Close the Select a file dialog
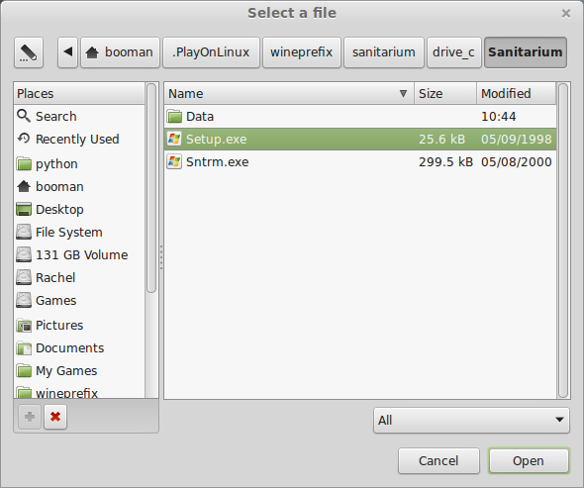This screenshot has width=584, height=488. (x=566, y=14)
